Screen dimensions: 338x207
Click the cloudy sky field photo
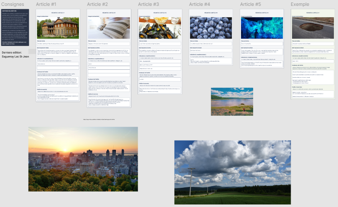(x=232, y=172)
